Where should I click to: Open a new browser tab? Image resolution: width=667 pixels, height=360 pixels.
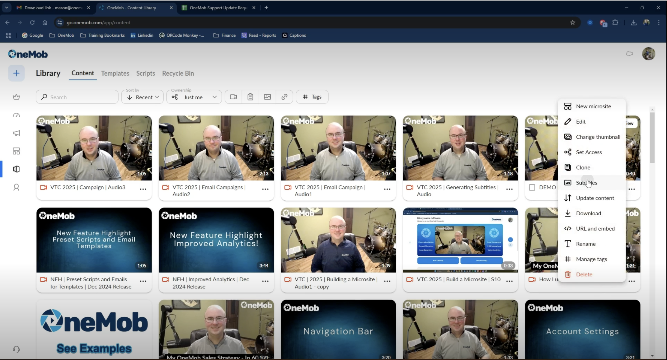point(266,8)
